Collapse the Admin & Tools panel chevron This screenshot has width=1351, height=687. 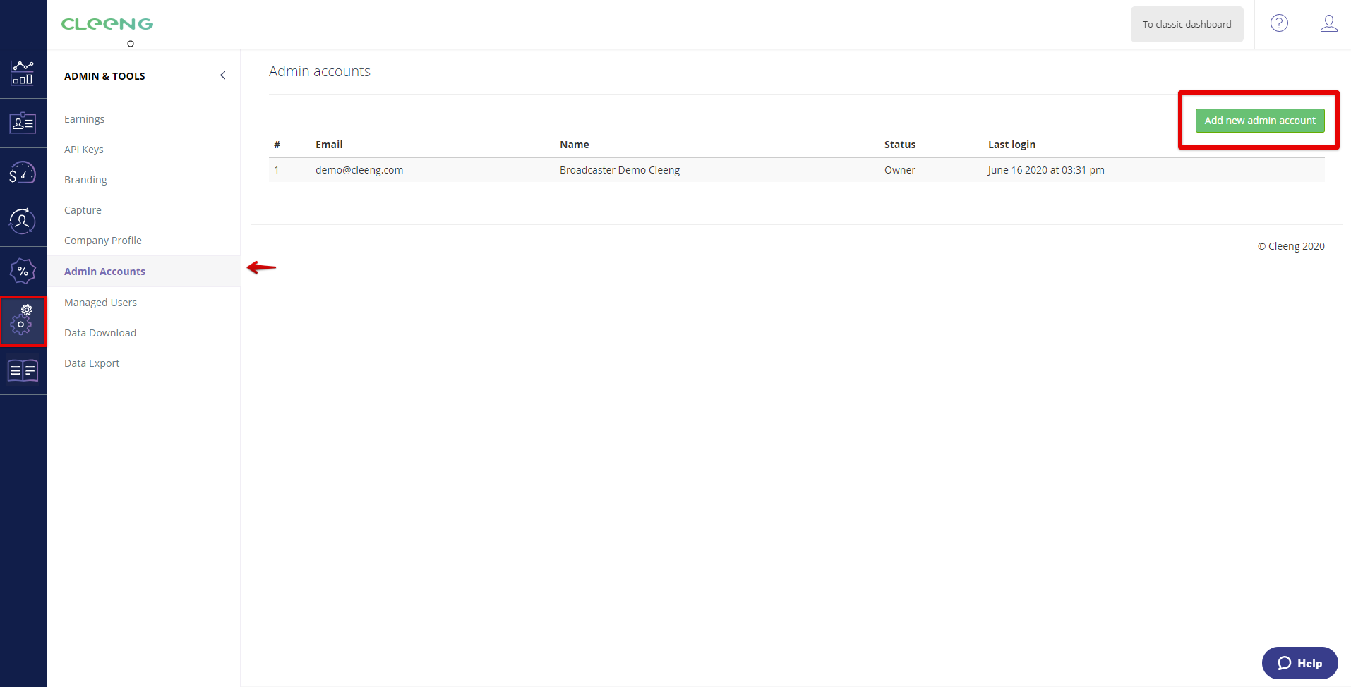tap(222, 75)
